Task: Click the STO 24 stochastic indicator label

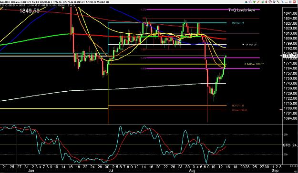Action: click(x=290, y=145)
